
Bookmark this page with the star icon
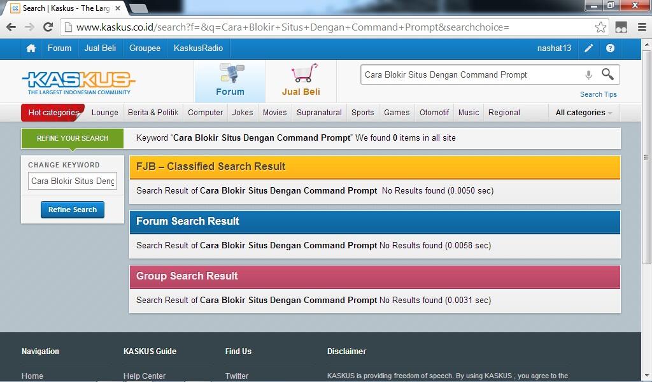tap(600, 27)
